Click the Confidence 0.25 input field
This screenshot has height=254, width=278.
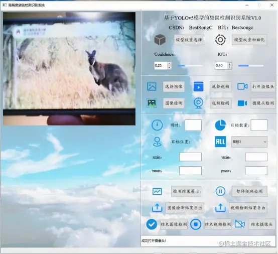(x=161, y=65)
